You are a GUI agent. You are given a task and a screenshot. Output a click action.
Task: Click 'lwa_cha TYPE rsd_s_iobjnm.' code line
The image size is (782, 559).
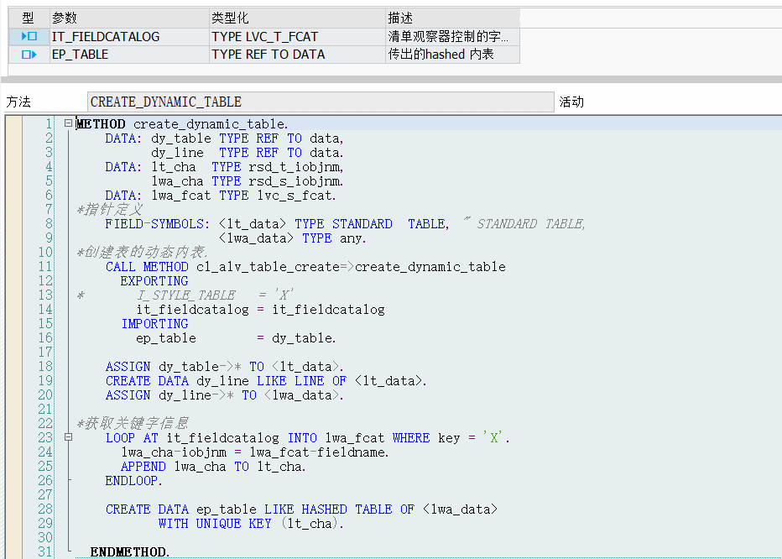point(248,180)
